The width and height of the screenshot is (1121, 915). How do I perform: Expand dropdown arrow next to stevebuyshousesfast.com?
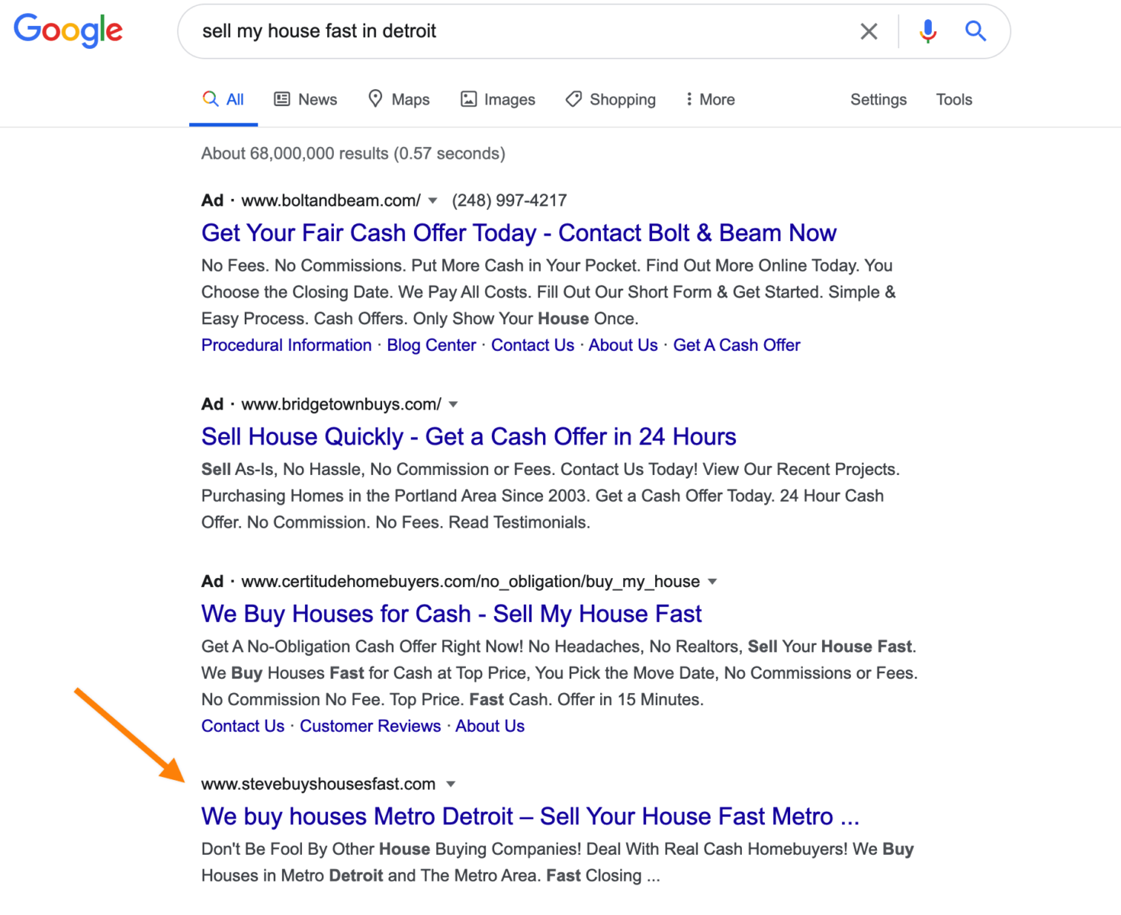point(451,785)
